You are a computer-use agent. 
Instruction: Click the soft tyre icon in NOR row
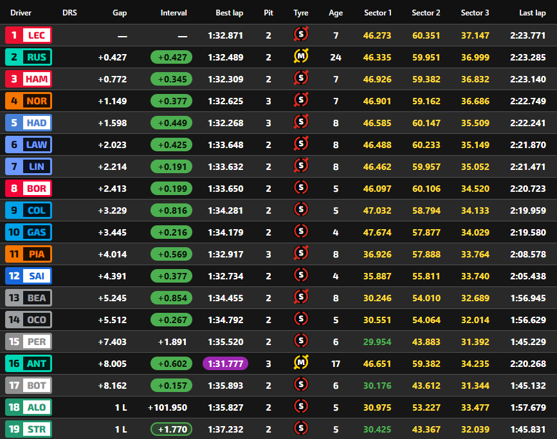(301, 100)
